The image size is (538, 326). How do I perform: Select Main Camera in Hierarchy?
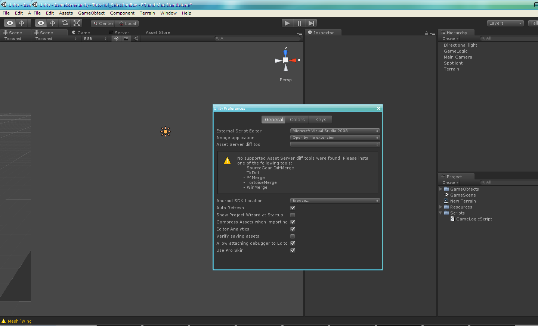(458, 57)
